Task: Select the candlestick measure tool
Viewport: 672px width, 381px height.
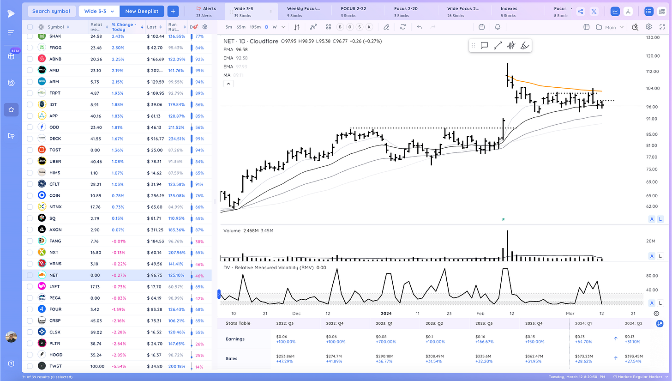Action: [x=511, y=45]
